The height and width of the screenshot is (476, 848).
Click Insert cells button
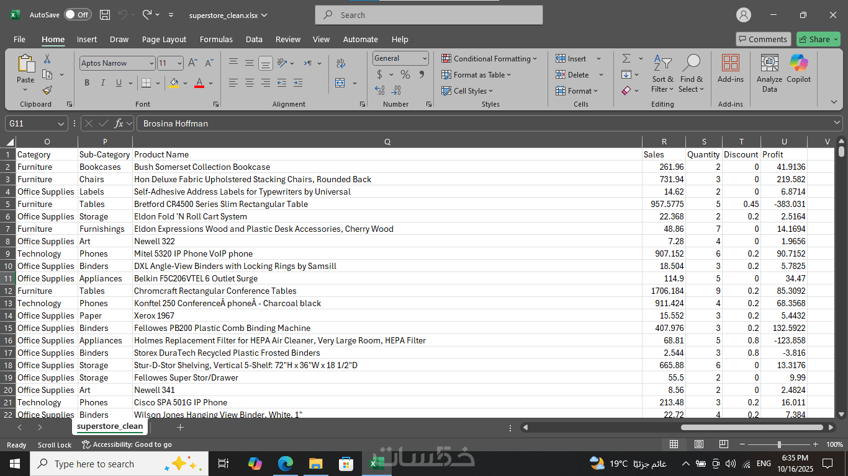571,58
